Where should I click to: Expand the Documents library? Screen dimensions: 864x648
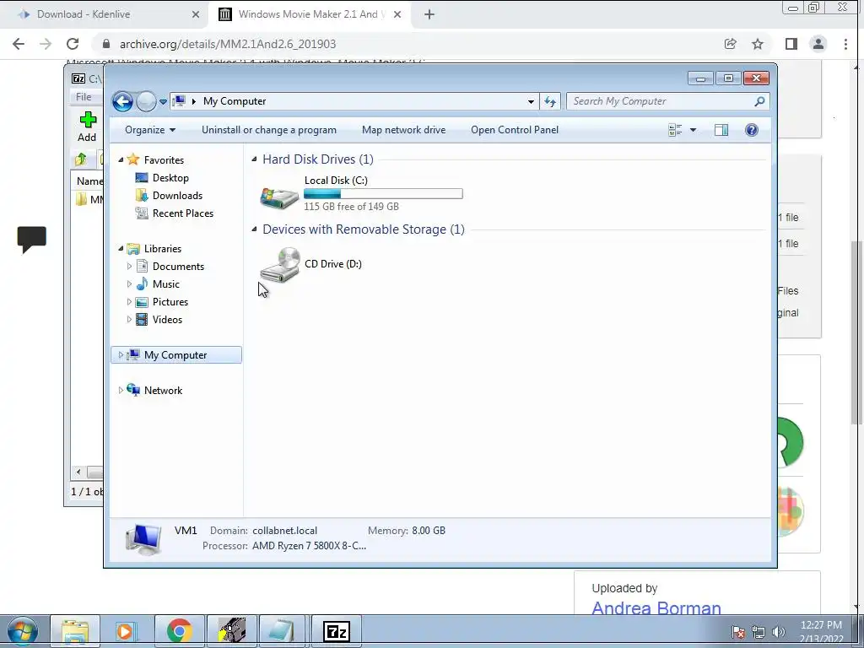coord(129,266)
